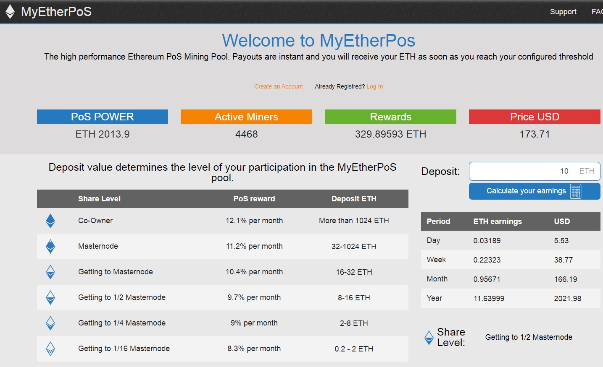Click the Period column header
Viewport: 603px width, 367px height.
click(438, 221)
